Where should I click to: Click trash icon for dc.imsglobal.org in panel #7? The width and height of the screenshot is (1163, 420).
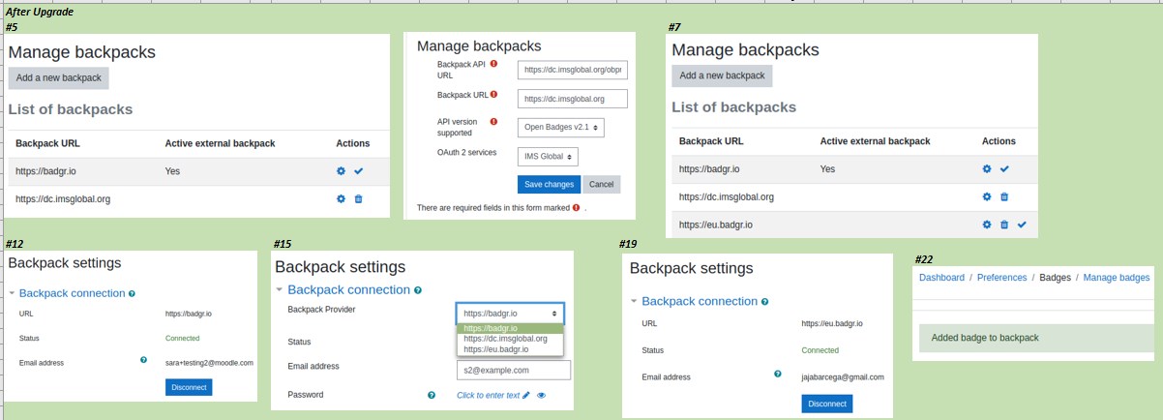point(1003,196)
